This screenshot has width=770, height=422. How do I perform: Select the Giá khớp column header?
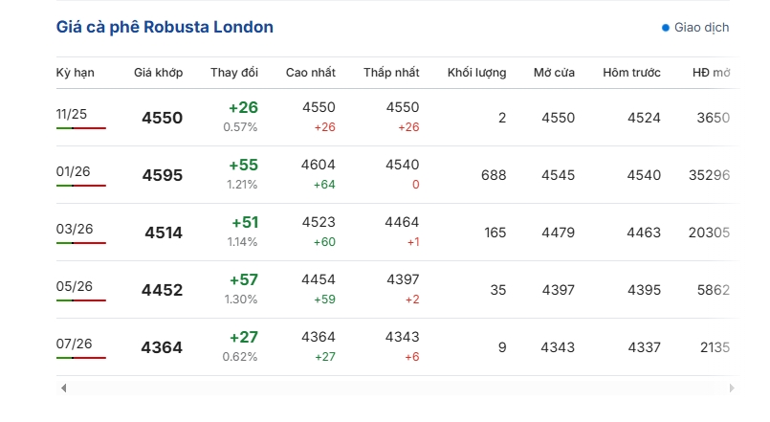158,73
